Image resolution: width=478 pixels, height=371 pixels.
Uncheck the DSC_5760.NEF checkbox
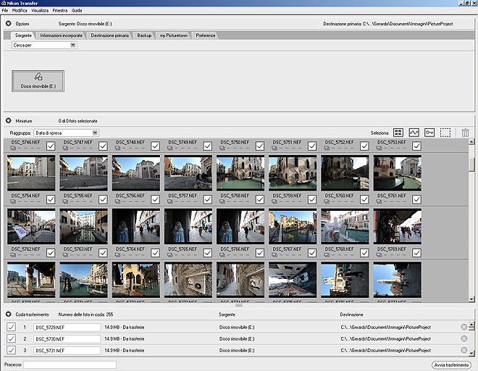[364, 199]
